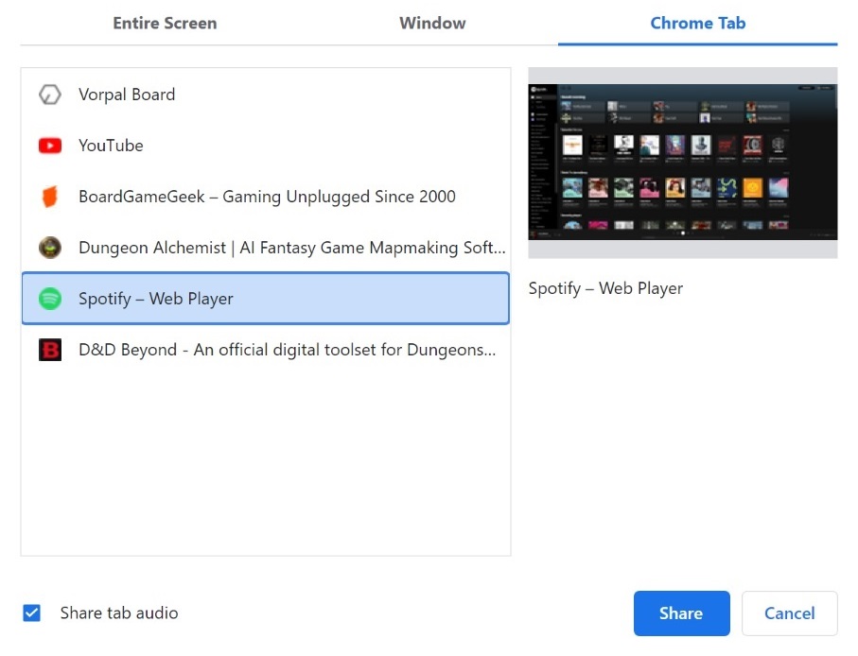Switch to the Window tab
This screenshot has height=656, width=858.
[432, 23]
